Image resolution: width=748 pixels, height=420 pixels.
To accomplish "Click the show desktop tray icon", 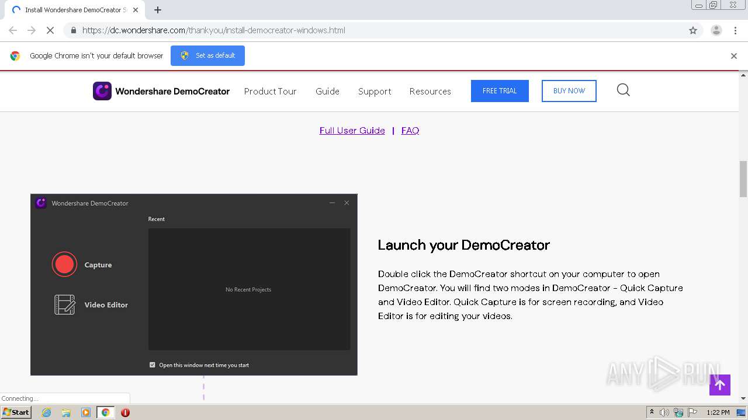I will [740, 412].
